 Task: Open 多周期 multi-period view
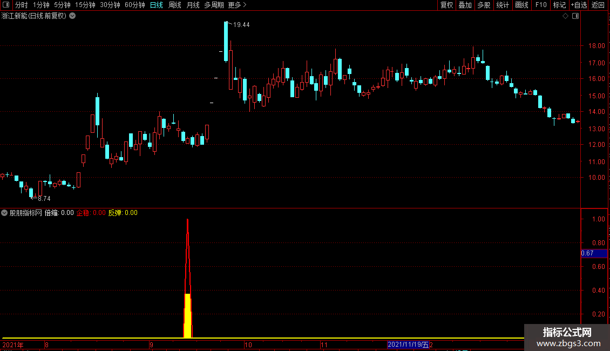point(214,5)
